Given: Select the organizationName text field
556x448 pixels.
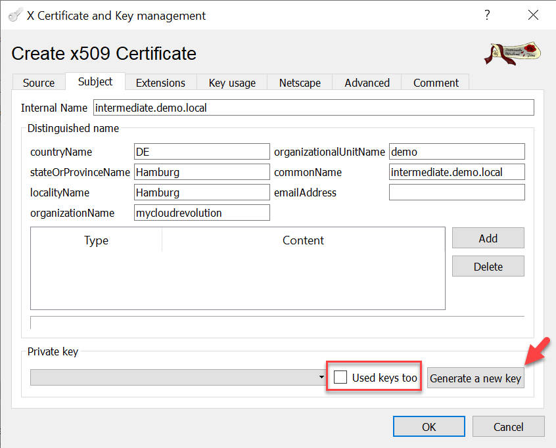Looking at the screenshot, I should [x=202, y=213].
